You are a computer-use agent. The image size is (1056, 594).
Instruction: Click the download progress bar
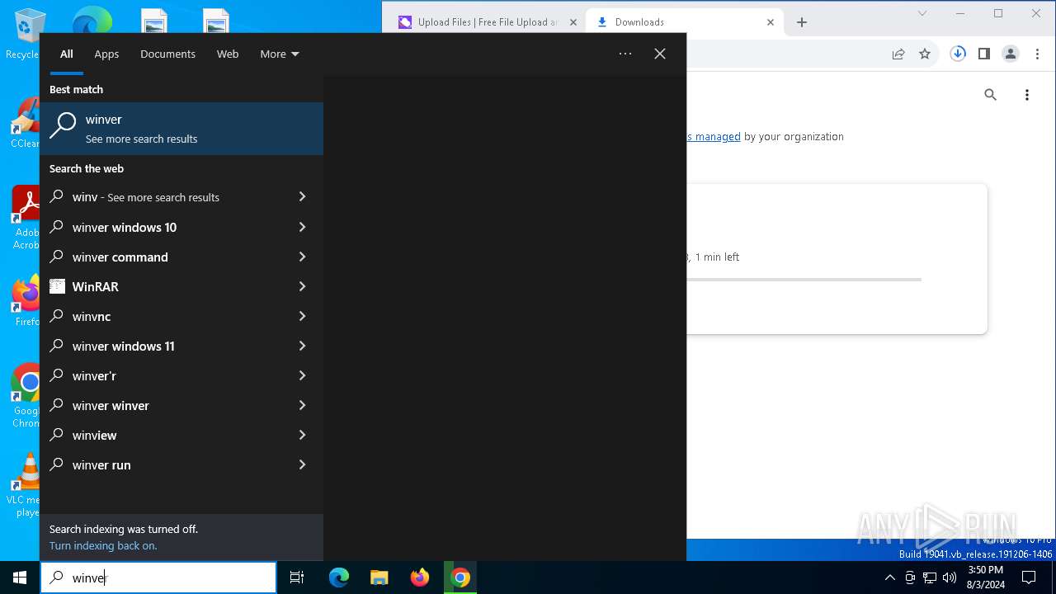[804, 280]
